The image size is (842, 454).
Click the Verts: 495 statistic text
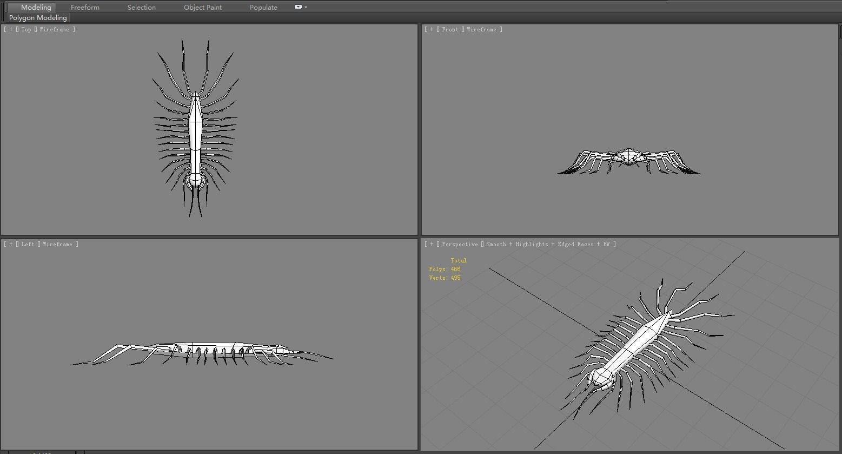445,278
